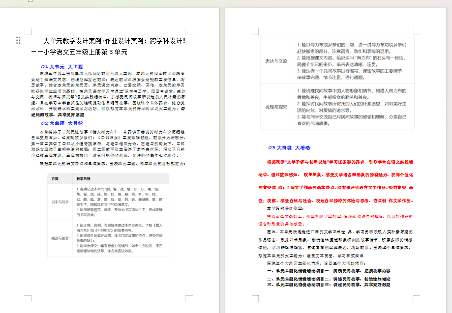The width and height of the screenshot is (452, 313).
Task: Click the table line starting '3. 能与同学交流自己对民间故事'
Action: (352, 117)
